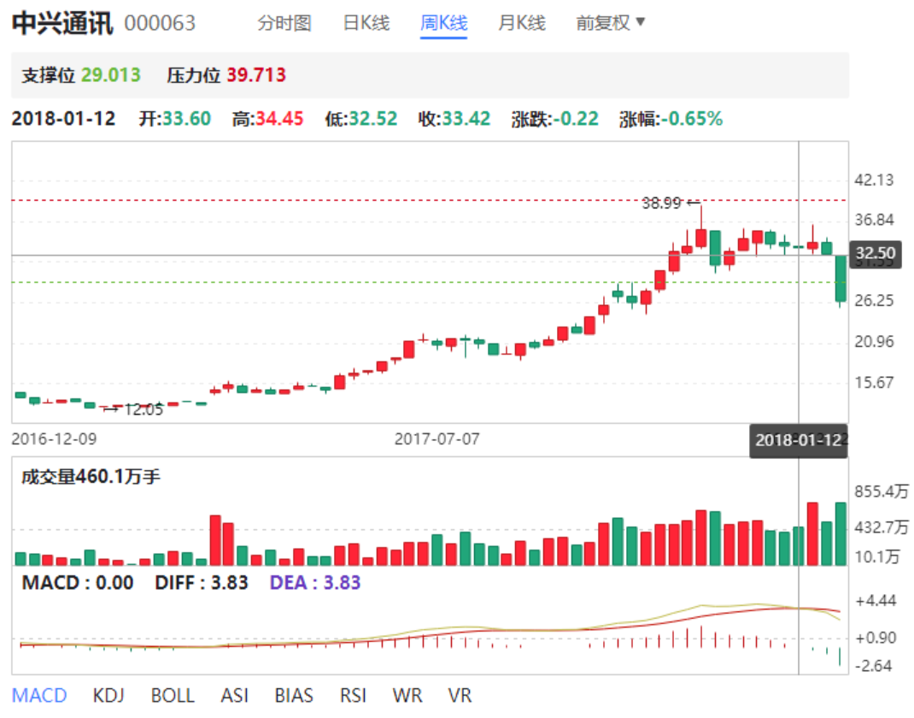Image resolution: width=914 pixels, height=718 pixels.
Task: Click the 2018-01-12 crosshair date label
Action: (x=798, y=440)
